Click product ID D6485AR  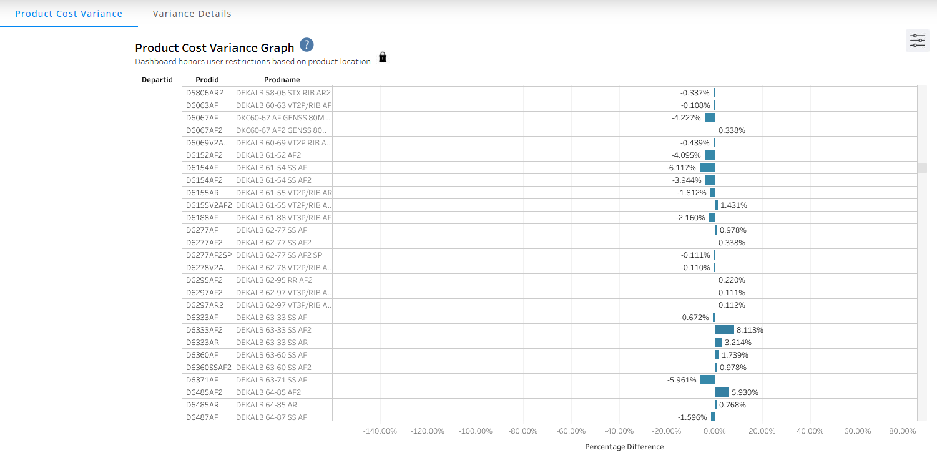[x=202, y=405]
